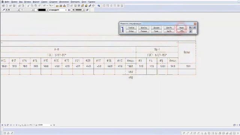Screen dimensions: 240x135
Task: Click the Print icon in toolbar
Action: [19, 6]
